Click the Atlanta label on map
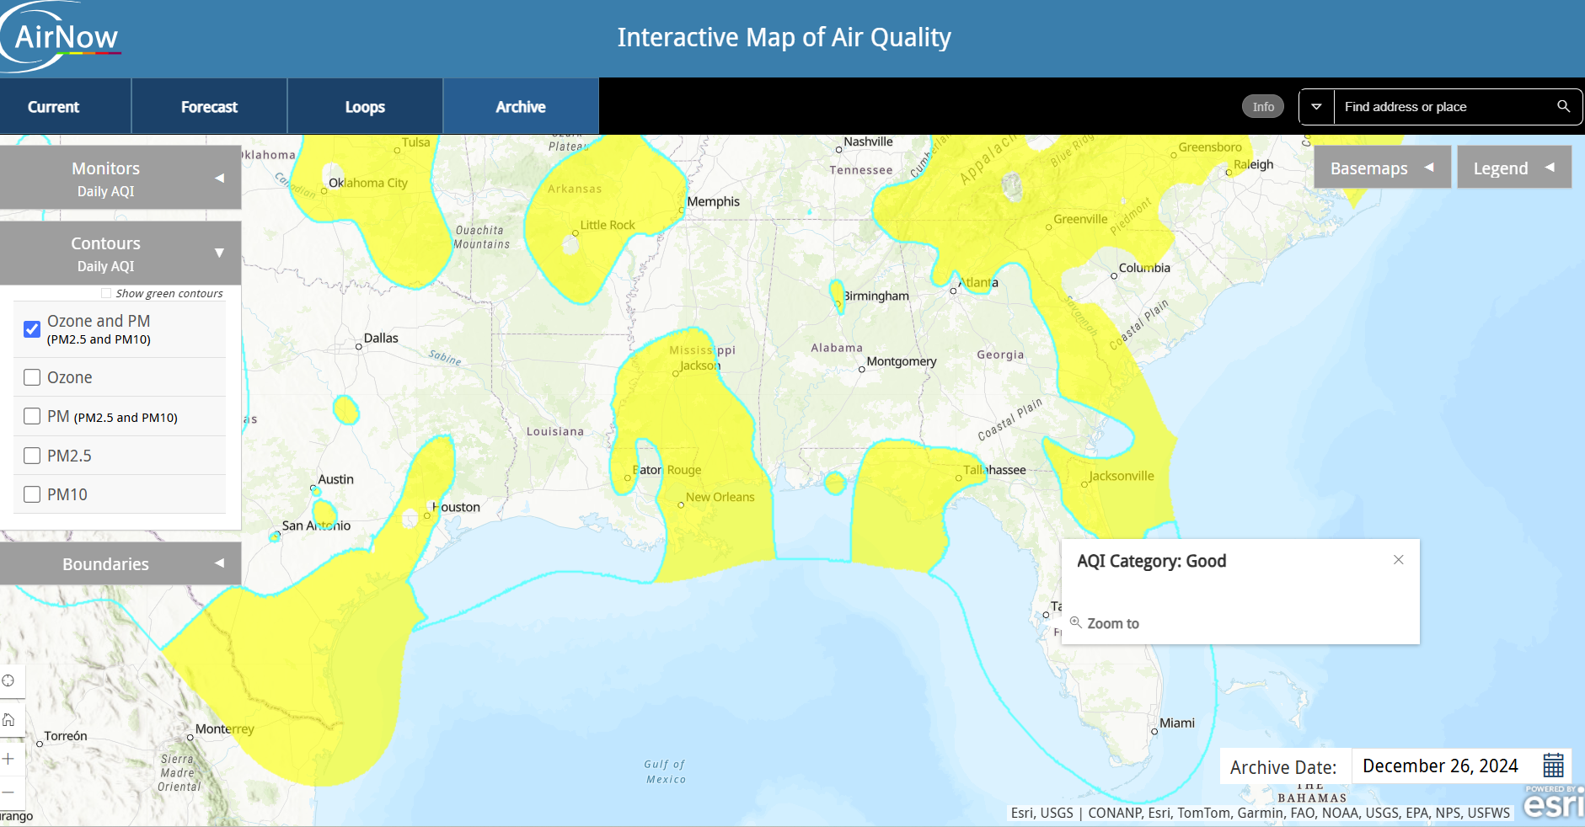 pos(978,282)
